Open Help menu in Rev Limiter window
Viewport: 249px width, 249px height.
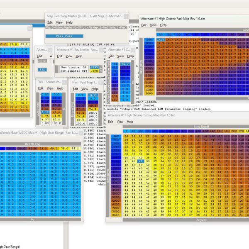click(79, 56)
